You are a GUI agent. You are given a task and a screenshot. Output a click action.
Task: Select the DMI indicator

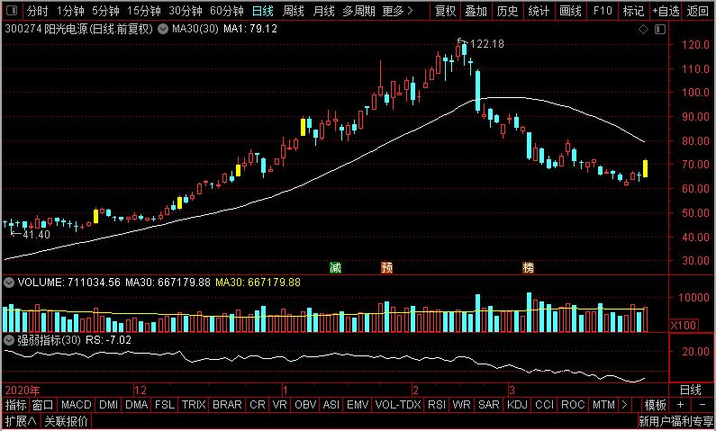click(x=109, y=405)
